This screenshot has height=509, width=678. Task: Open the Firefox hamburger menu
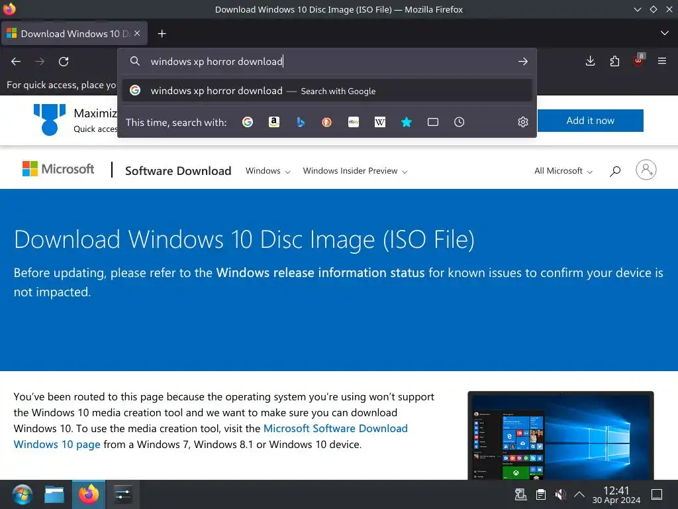[662, 61]
